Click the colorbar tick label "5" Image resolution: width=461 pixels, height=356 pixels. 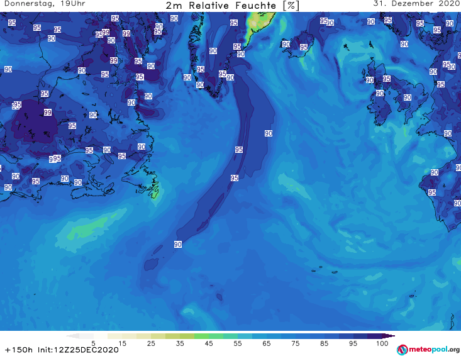point(93,343)
